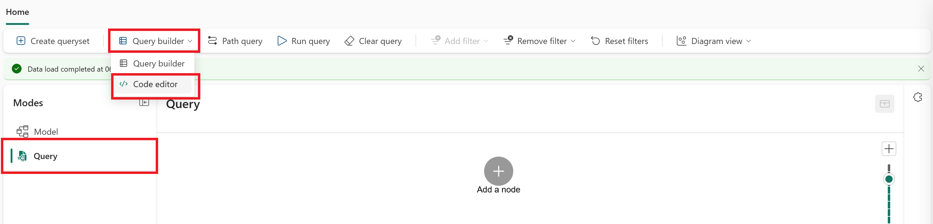Click the green zoom slider handle
Viewport: 933px width, 224px height.
point(888,179)
